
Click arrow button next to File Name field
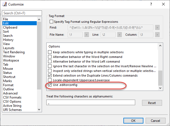87,35
